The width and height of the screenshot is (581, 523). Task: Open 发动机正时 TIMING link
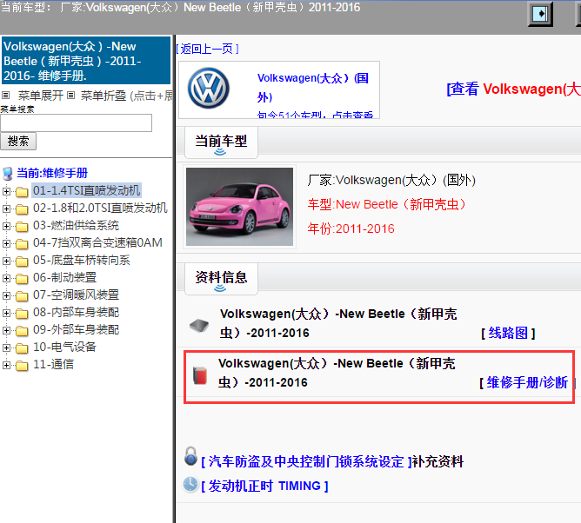[264, 486]
